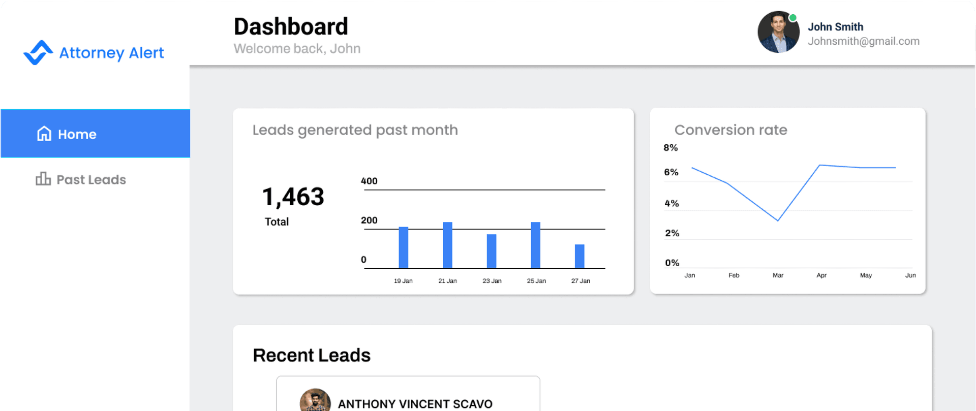Click the Home house icon in sidebar

pyautogui.click(x=44, y=134)
